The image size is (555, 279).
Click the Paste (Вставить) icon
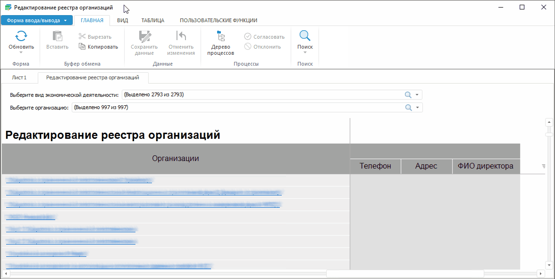click(57, 36)
